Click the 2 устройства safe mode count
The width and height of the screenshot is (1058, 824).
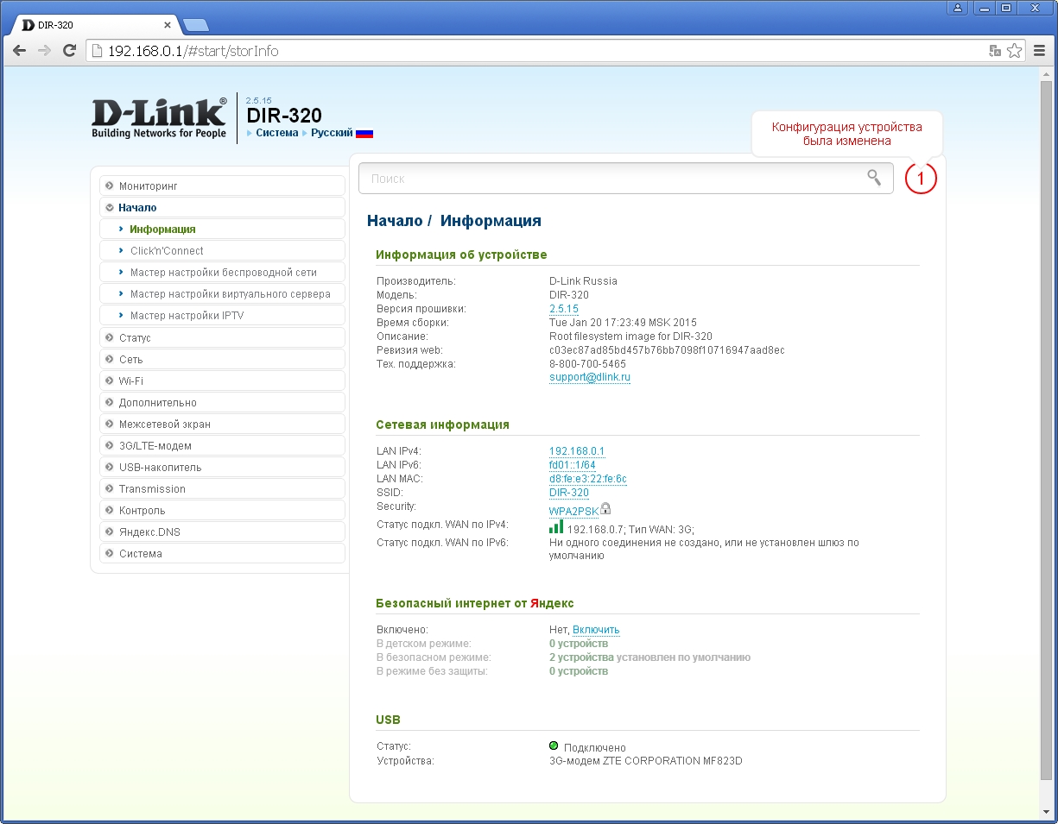pos(581,657)
